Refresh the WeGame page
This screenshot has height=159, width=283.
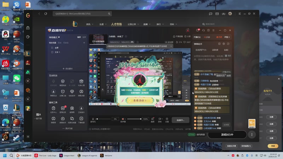click(46, 14)
